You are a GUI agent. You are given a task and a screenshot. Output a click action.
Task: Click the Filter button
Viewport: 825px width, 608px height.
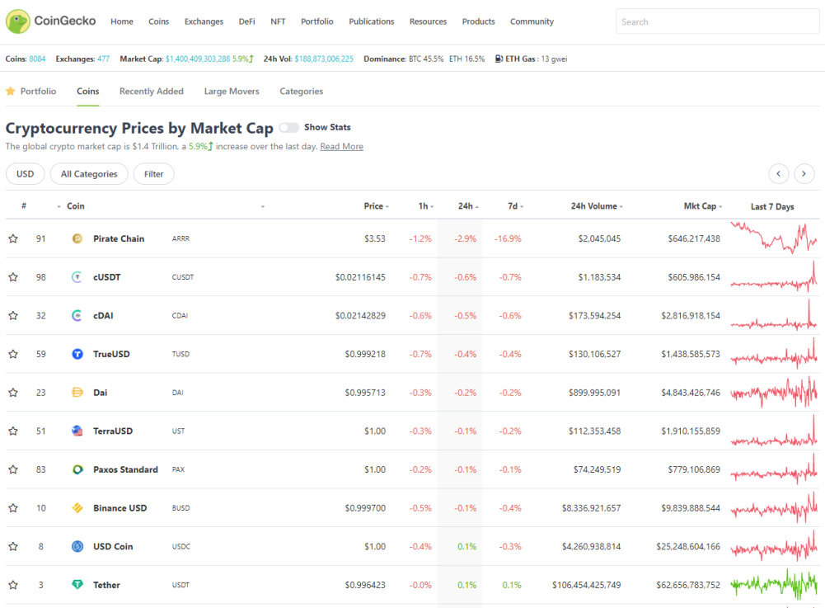(x=153, y=174)
